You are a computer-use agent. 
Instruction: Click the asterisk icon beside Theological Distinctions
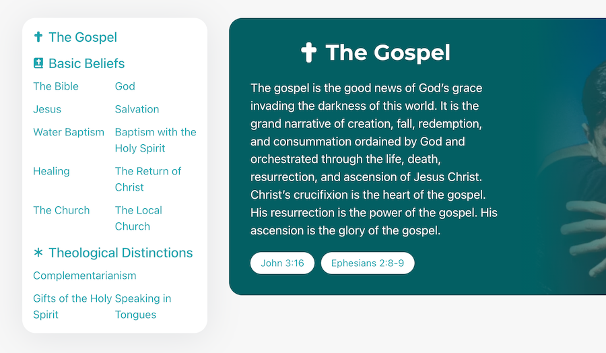click(x=38, y=253)
